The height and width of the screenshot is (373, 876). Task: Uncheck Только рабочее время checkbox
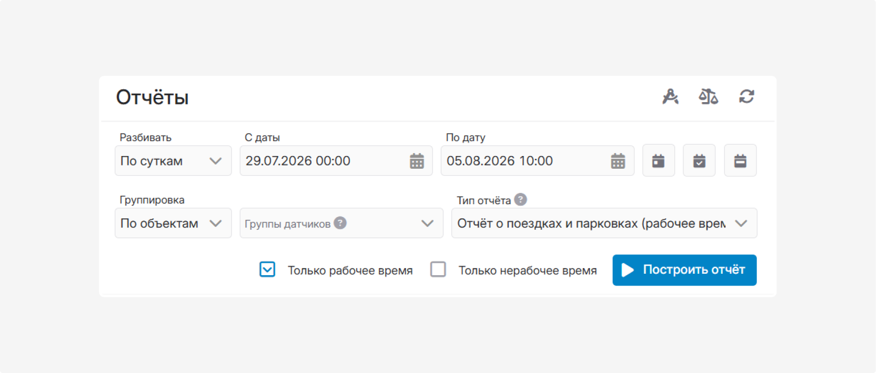pos(267,269)
